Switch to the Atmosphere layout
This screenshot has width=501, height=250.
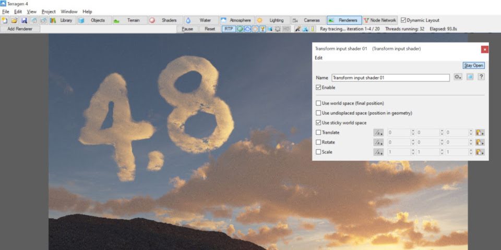click(x=236, y=20)
